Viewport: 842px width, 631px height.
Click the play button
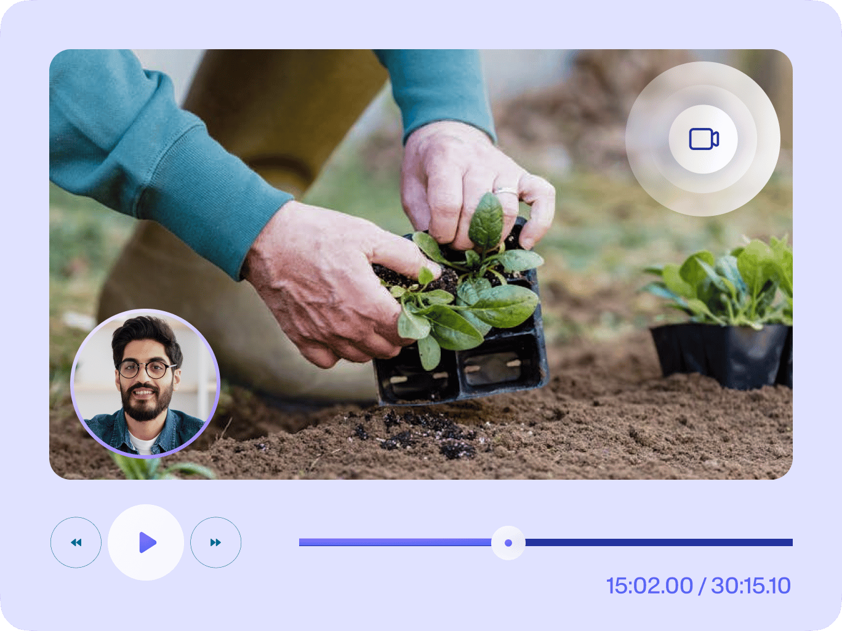click(146, 542)
